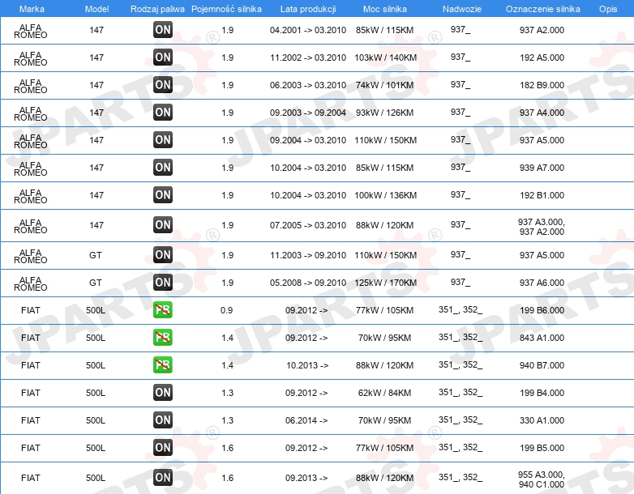The width and height of the screenshot is (634, 494).
Task: Select the ON icon in the 192 B1.000 row
Action: [163, 195]
